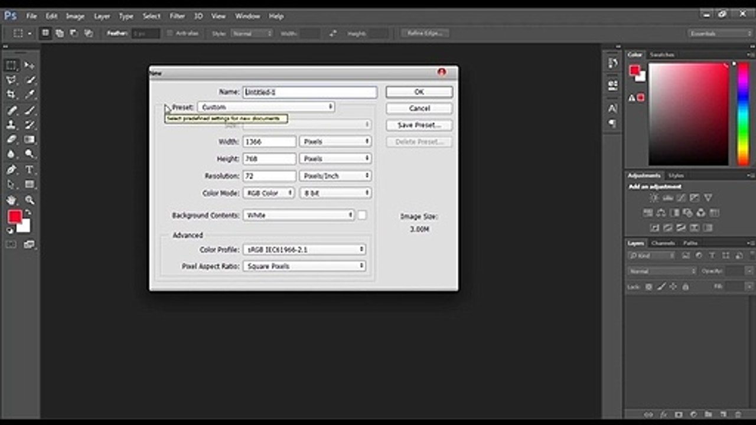
Task: Toggle Add to selection mode
Action: click(60, 34)
